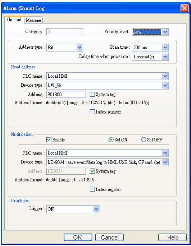Viewport: 191px width, 246px height.
Task: Open Notification Device type LB-9034 dropdown
Action: tap(108, 162)
